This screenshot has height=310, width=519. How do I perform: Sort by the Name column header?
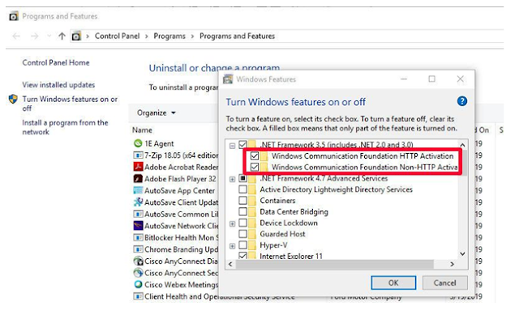(143, 130)
